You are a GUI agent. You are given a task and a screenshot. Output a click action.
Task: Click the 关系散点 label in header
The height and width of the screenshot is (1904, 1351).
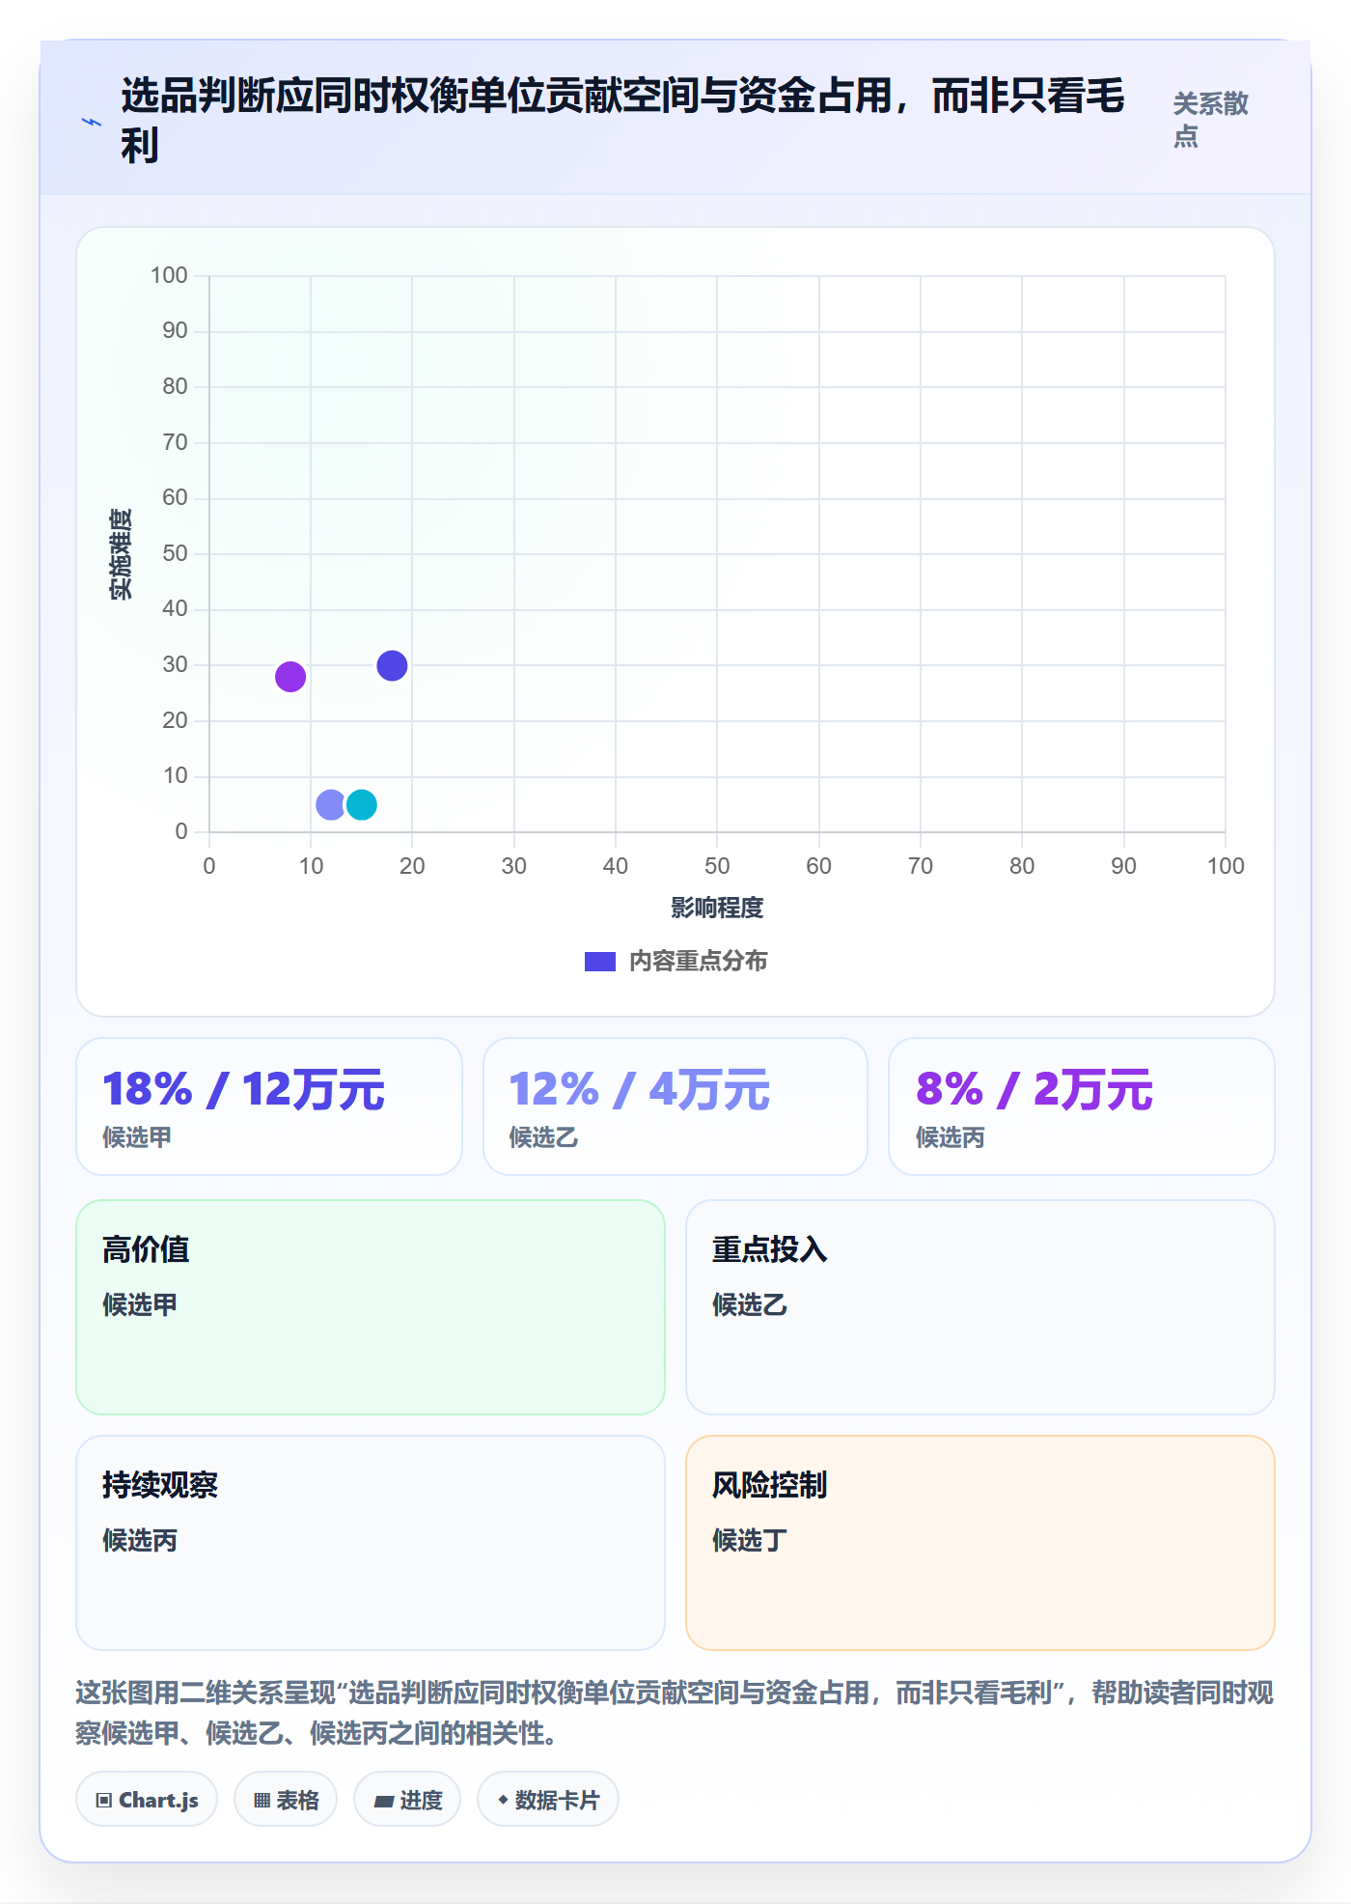1210,120
